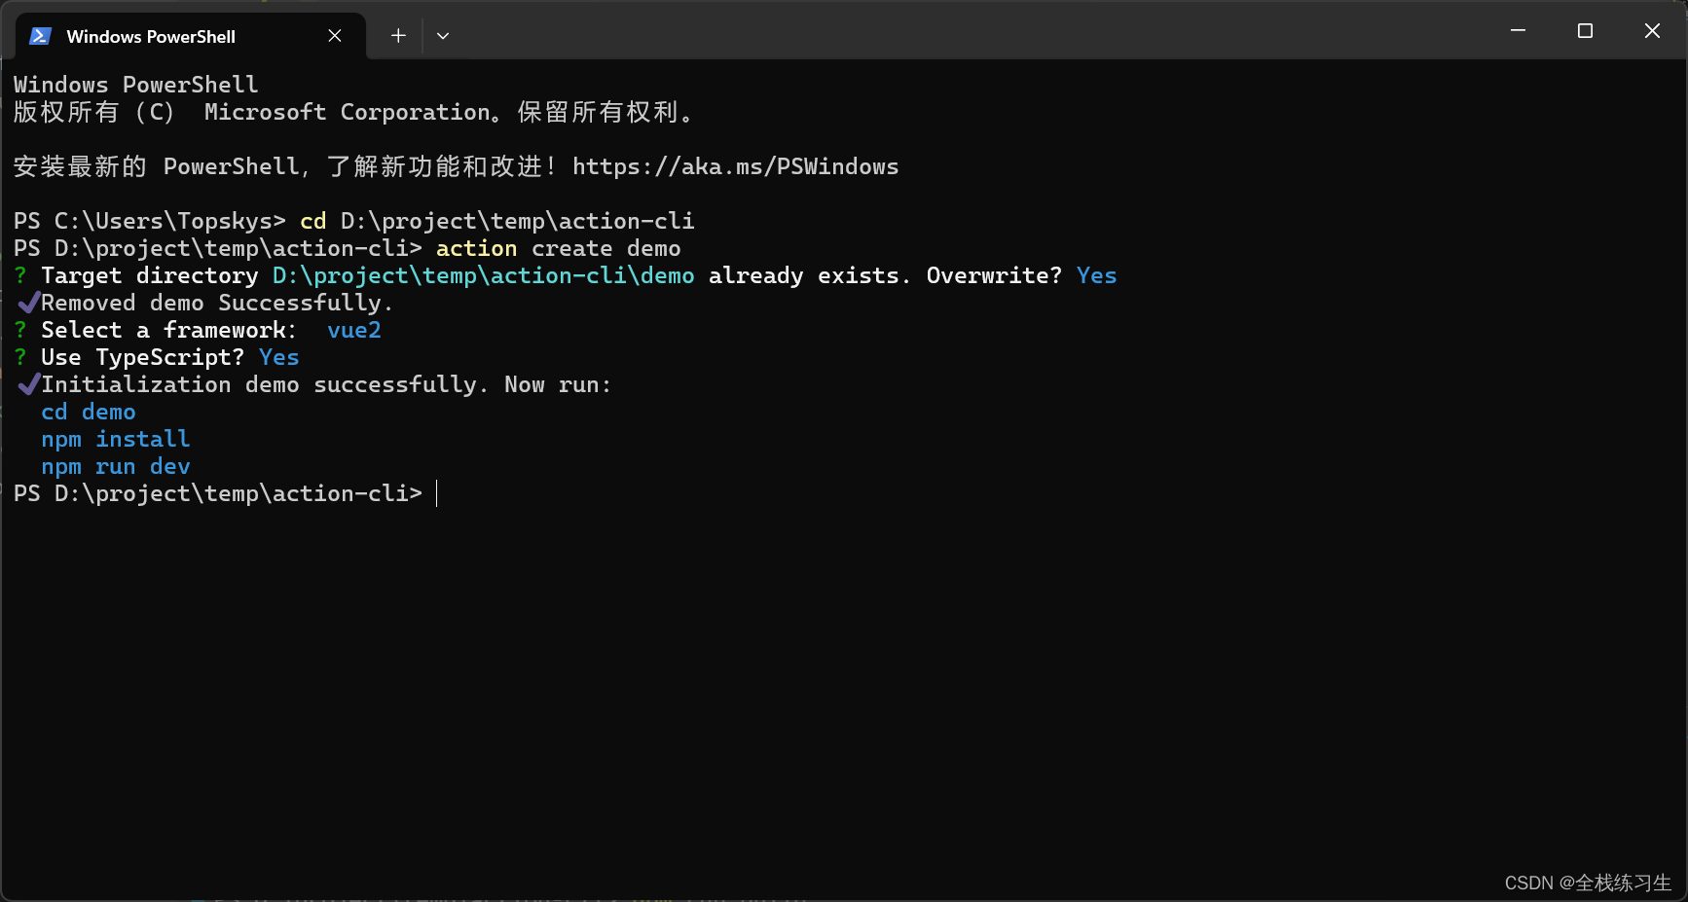Click the green question mark before Target directory
Viewport: 1688px width, 902px height.
tap(20, 276)
